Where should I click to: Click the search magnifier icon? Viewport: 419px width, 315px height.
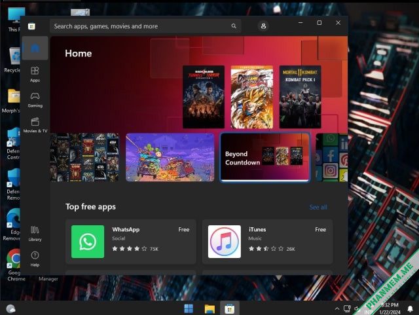pyautogui.click(x=234, y=26)
